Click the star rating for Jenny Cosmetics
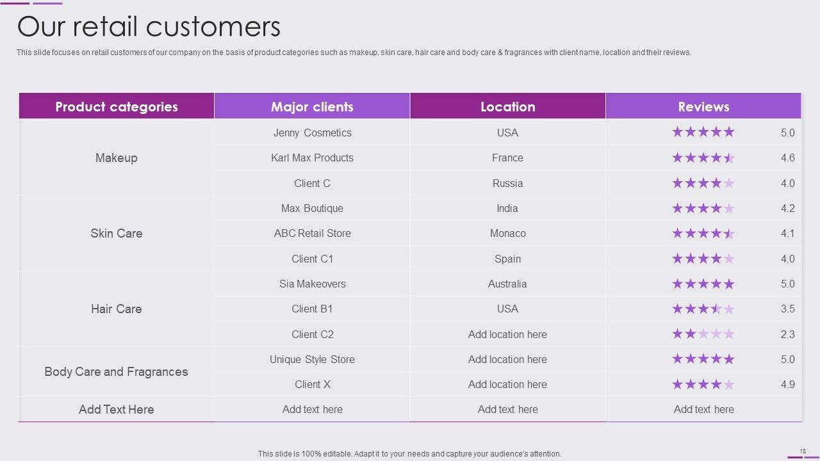 click(703, 133)
